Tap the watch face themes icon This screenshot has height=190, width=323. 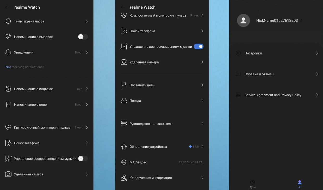[x=8, y=21]
